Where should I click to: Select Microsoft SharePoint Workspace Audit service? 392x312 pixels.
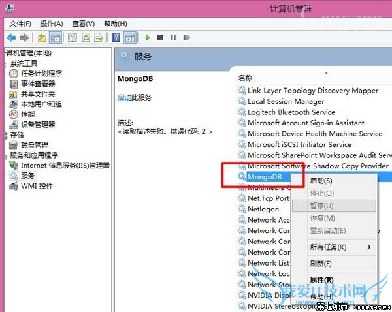319,155
